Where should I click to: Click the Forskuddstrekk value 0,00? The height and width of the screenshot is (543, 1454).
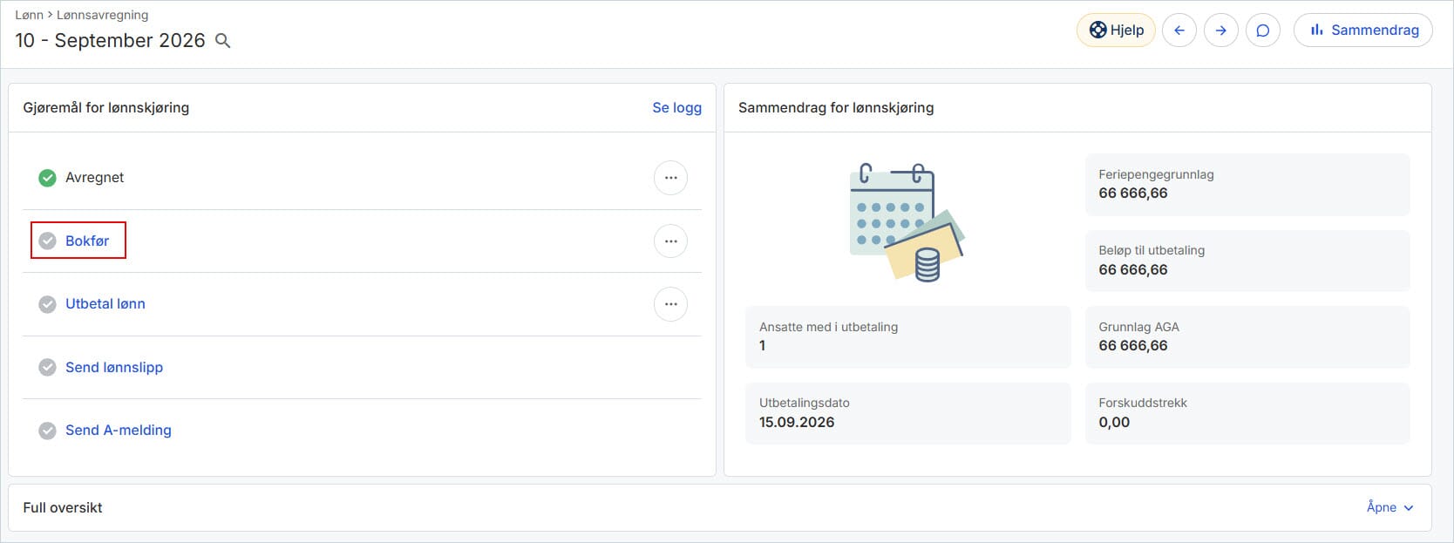click(x=1114, y=423)
